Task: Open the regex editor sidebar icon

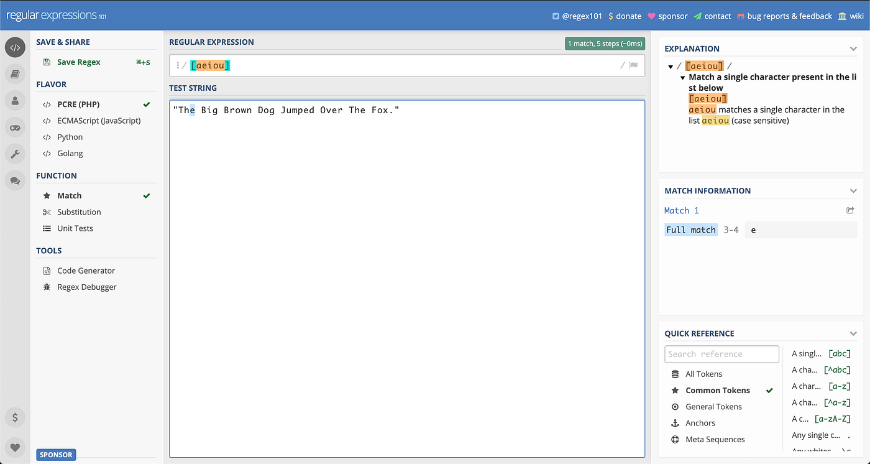Action: [15, 47]
